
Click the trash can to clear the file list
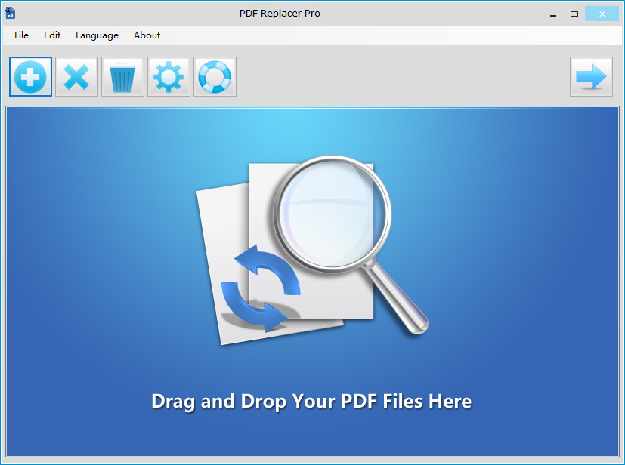tap(122, 76)
